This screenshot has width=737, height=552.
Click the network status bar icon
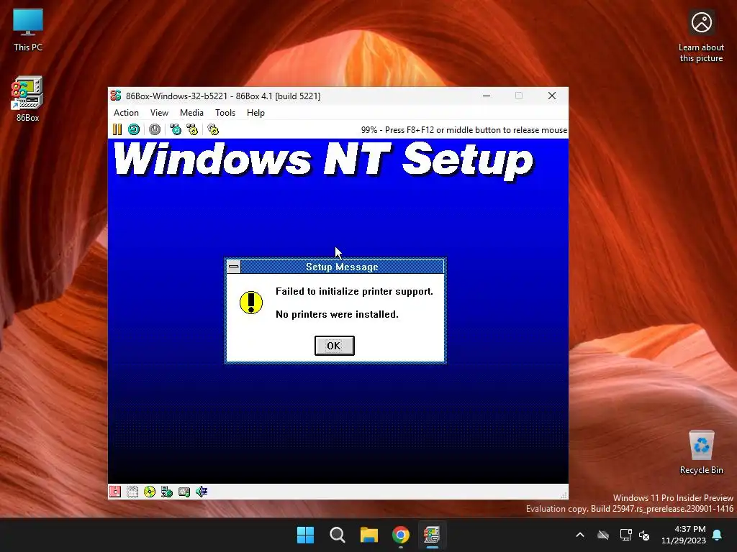tap(167, 492)
